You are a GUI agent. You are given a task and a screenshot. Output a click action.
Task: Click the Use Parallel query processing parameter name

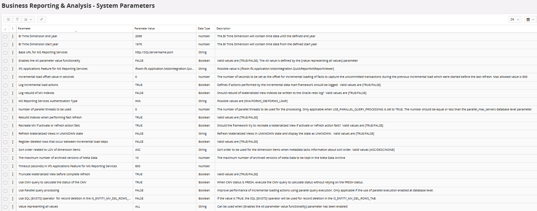point(39,191)
